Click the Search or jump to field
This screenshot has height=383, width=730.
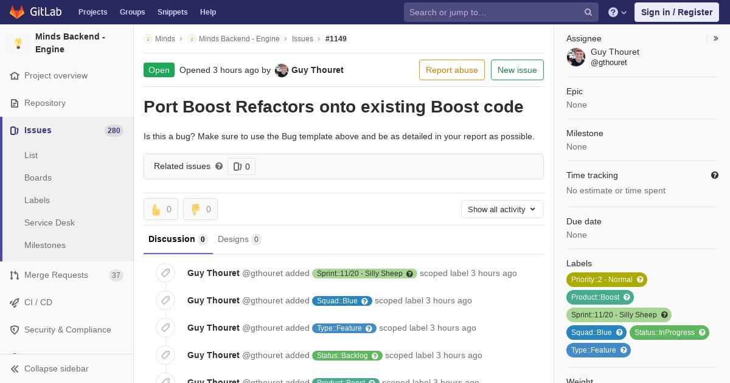pyautogui.click(x=501, y=12)
